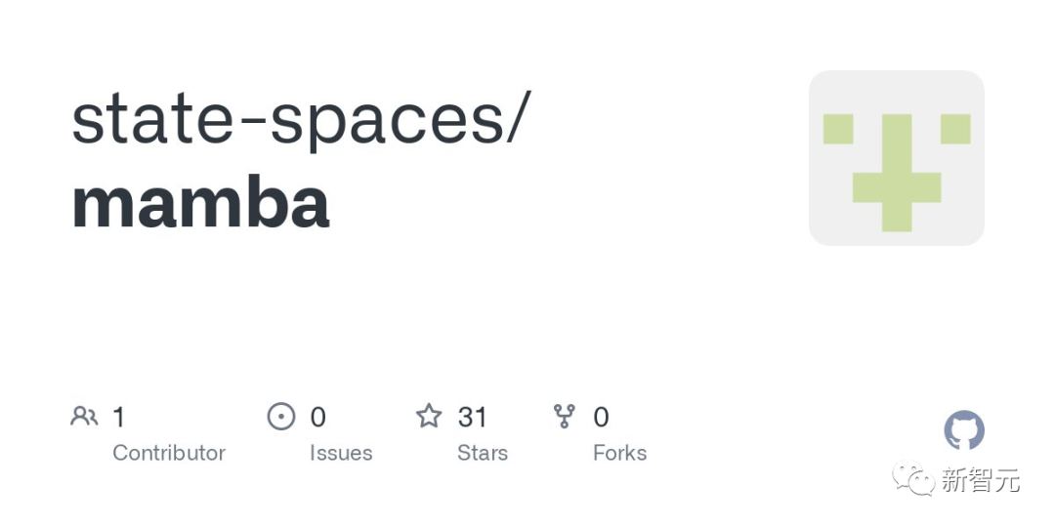This screenshot has height=527, width=1055.
Task: Click the star count 31
Action: [x=472, y=418]
